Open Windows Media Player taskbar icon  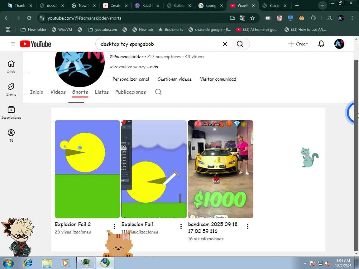pos(66,263)
